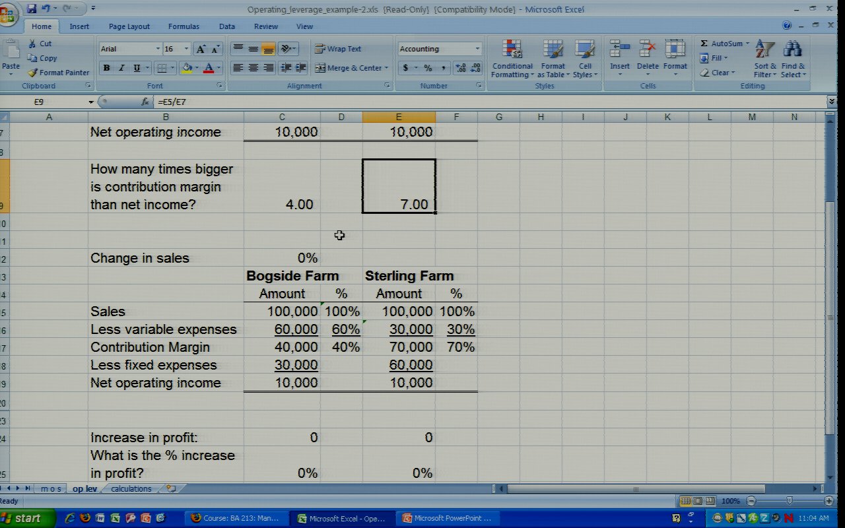Click the Save icon in quick access toolbar

[x=32, y=9]
